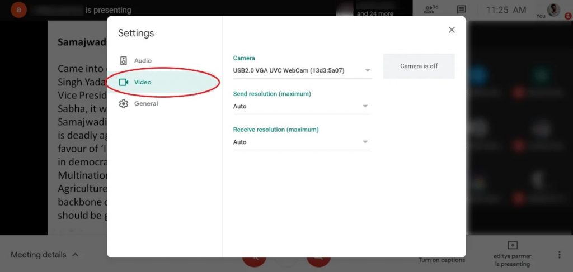This screenshot has height=272, width=573.
Task: Click the General gear icon
Action: pos(124,104)
